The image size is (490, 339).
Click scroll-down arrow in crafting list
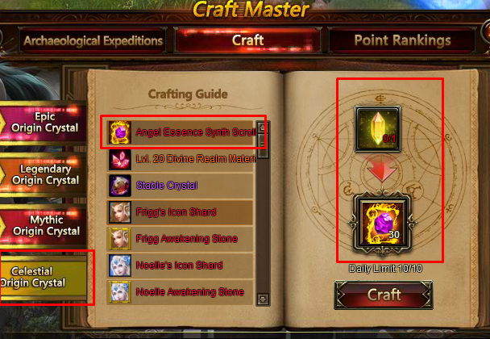click(x=263, y=299)
